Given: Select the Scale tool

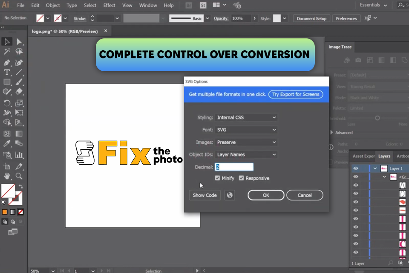Looking at the screenshot, I should 19,103.
